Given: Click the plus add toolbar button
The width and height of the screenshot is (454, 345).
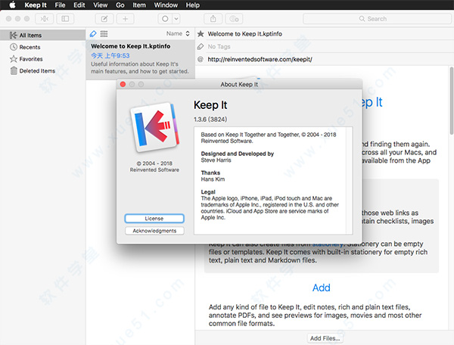Looking at the screenshot, I should click(125, 19).
